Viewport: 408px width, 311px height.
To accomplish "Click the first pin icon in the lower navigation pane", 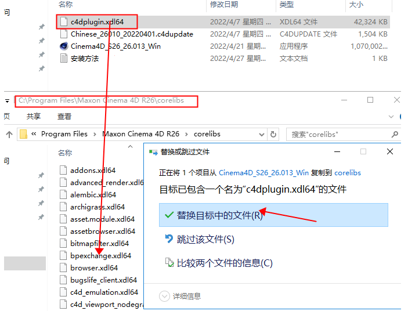I will tap(41, 176).
